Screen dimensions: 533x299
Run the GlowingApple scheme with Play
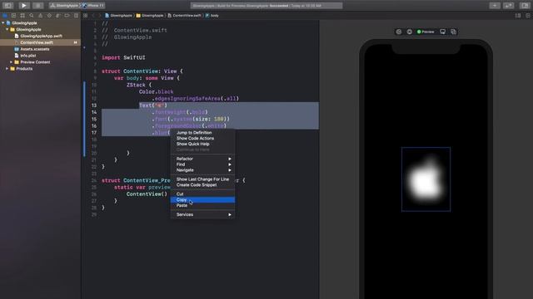tap(23, 6)
